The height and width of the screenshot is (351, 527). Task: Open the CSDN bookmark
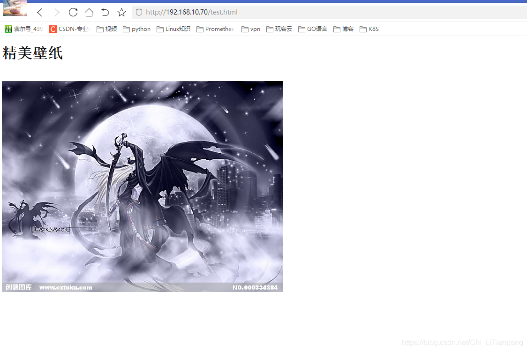coord(69,29)
